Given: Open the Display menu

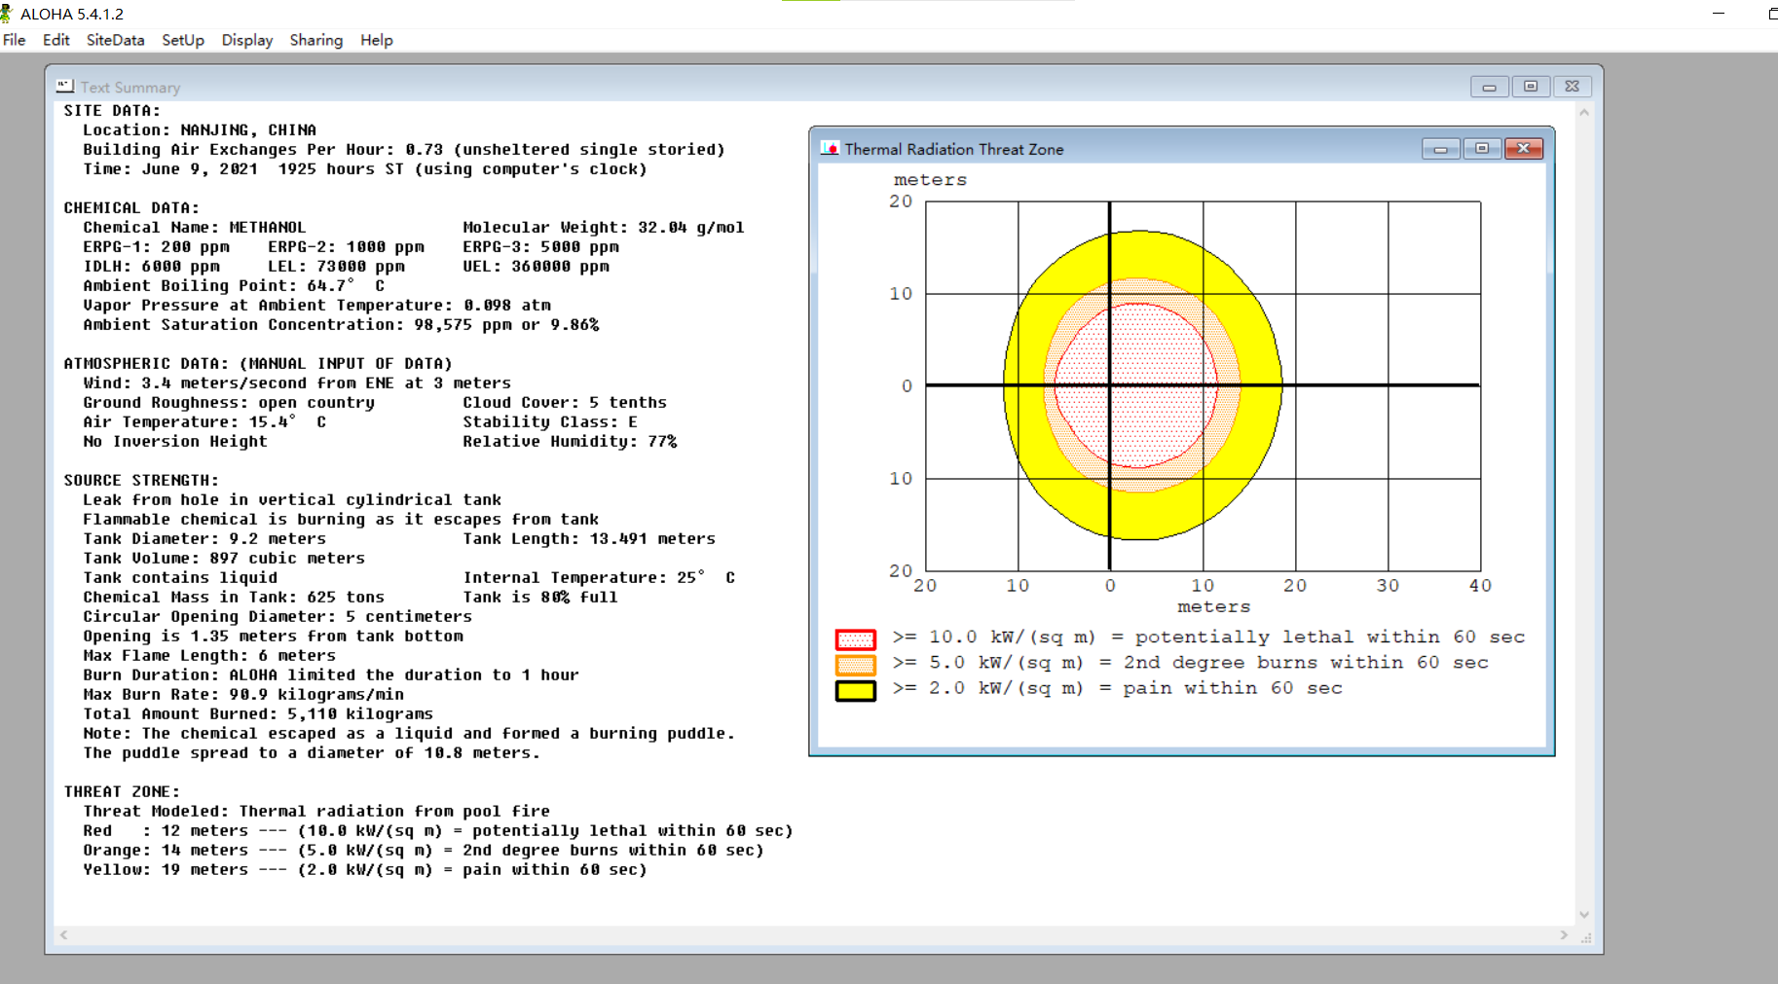Looking at the screenshot, I should tap(247, 40).
